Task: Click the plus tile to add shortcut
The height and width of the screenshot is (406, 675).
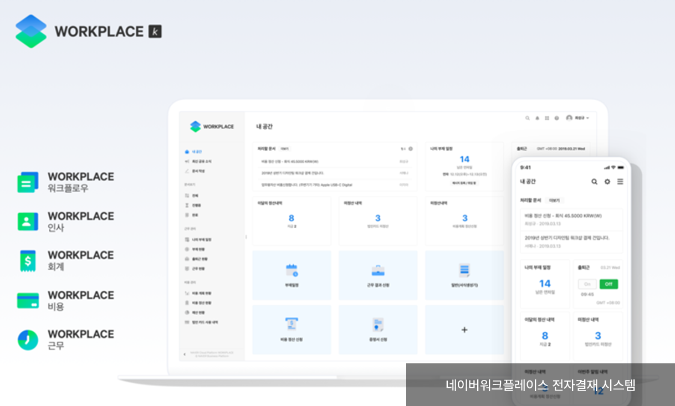Action: pyautogui.click(x=464, y=330)
